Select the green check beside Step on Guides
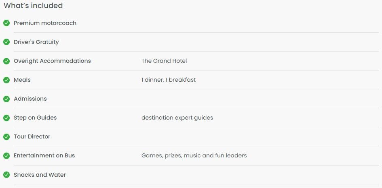Screen dimensions: 382x188 pos(6,118)
